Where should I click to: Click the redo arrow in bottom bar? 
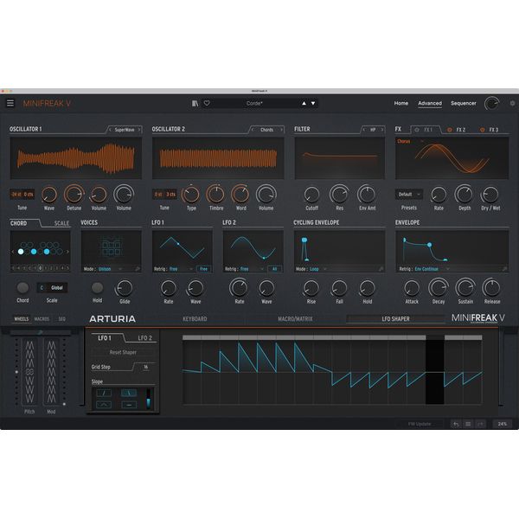[480, 424]
